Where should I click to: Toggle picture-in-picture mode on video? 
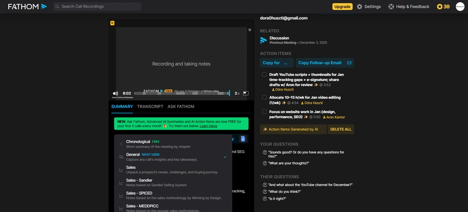click(245, 93)
